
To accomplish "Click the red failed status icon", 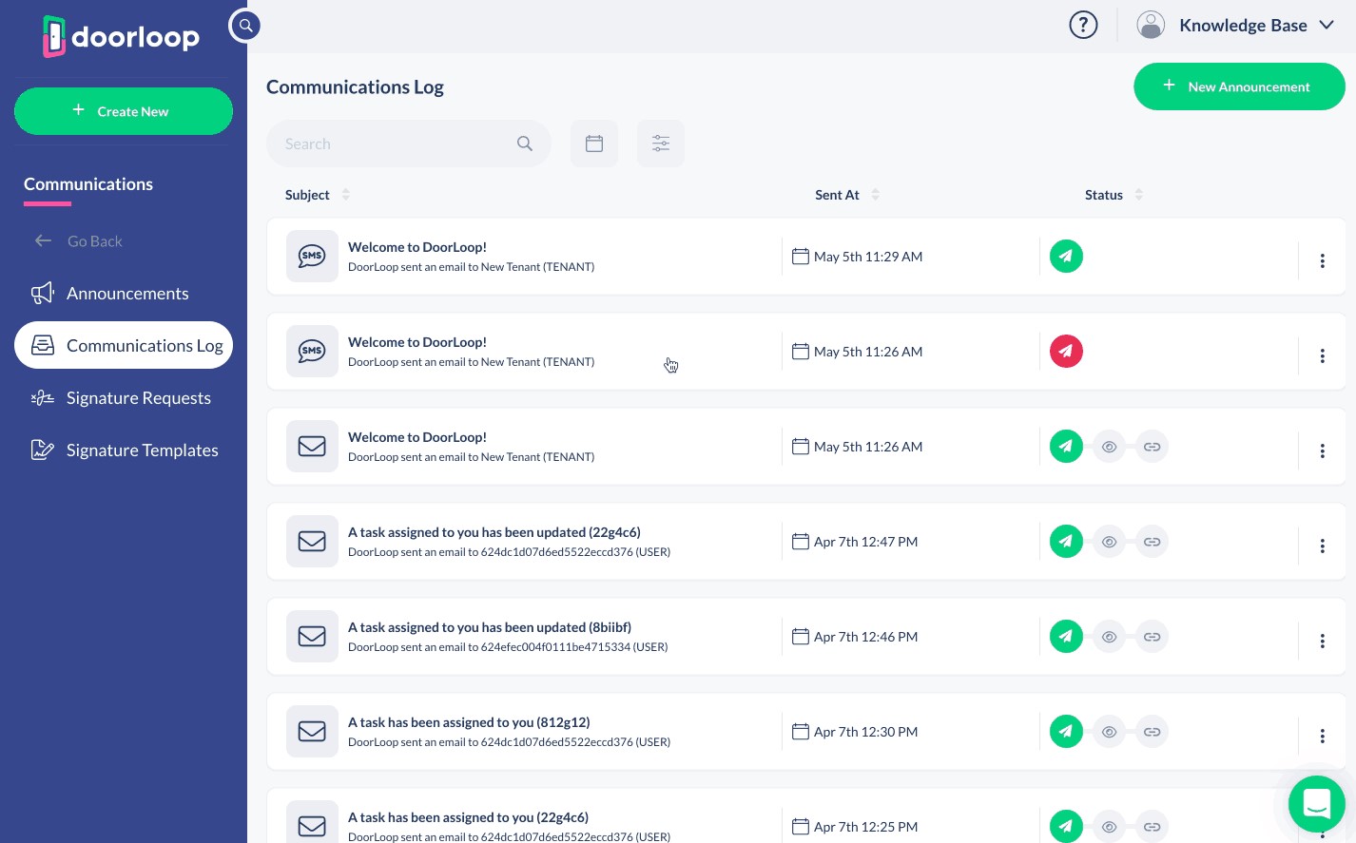I will click(1066, 352).
